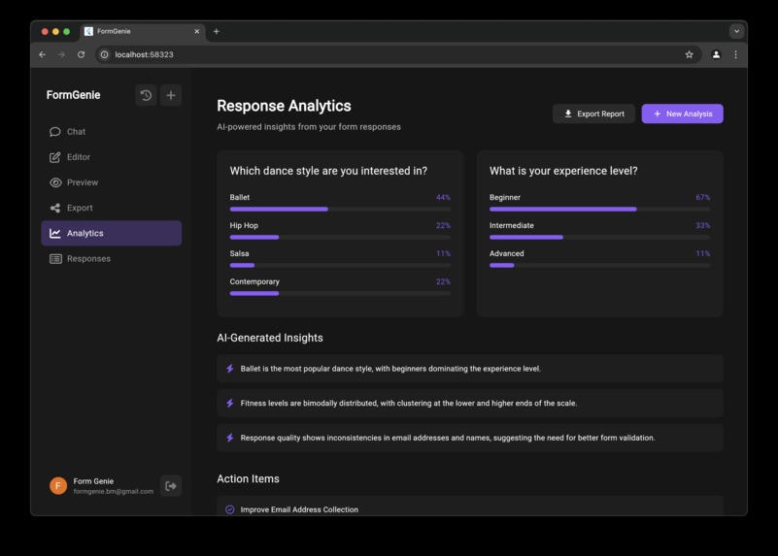Image resolution: width=778 pixels, height=556 pixels.
Task: Click the Salsa progress bar
Action: tap(340, 265)
